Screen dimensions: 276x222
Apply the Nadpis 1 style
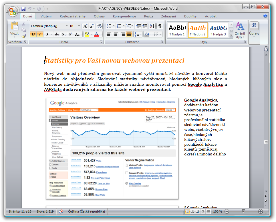click(177, 30)
